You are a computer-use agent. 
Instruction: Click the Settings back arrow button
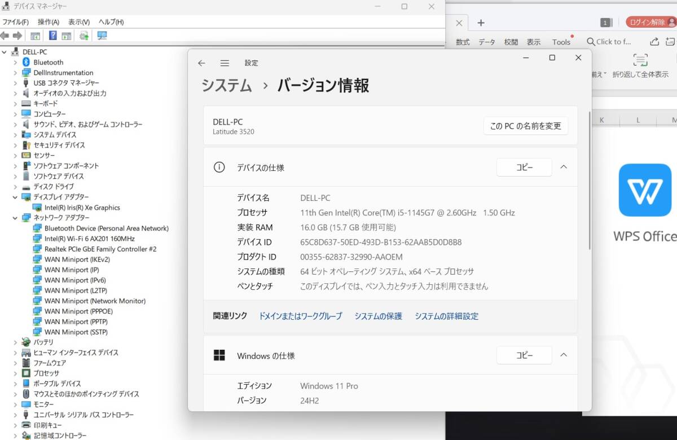tap(201, 63)
